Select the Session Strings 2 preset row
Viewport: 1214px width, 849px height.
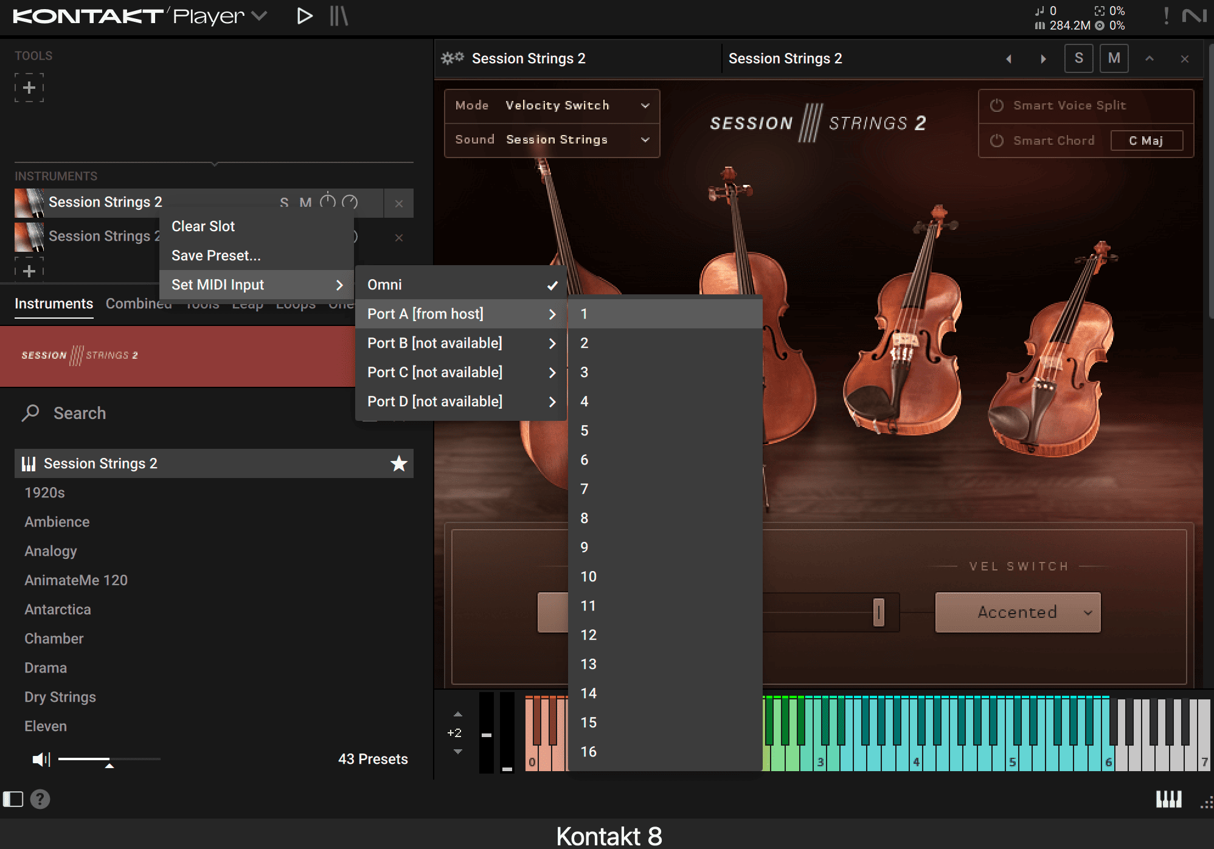tap(214, 463)
